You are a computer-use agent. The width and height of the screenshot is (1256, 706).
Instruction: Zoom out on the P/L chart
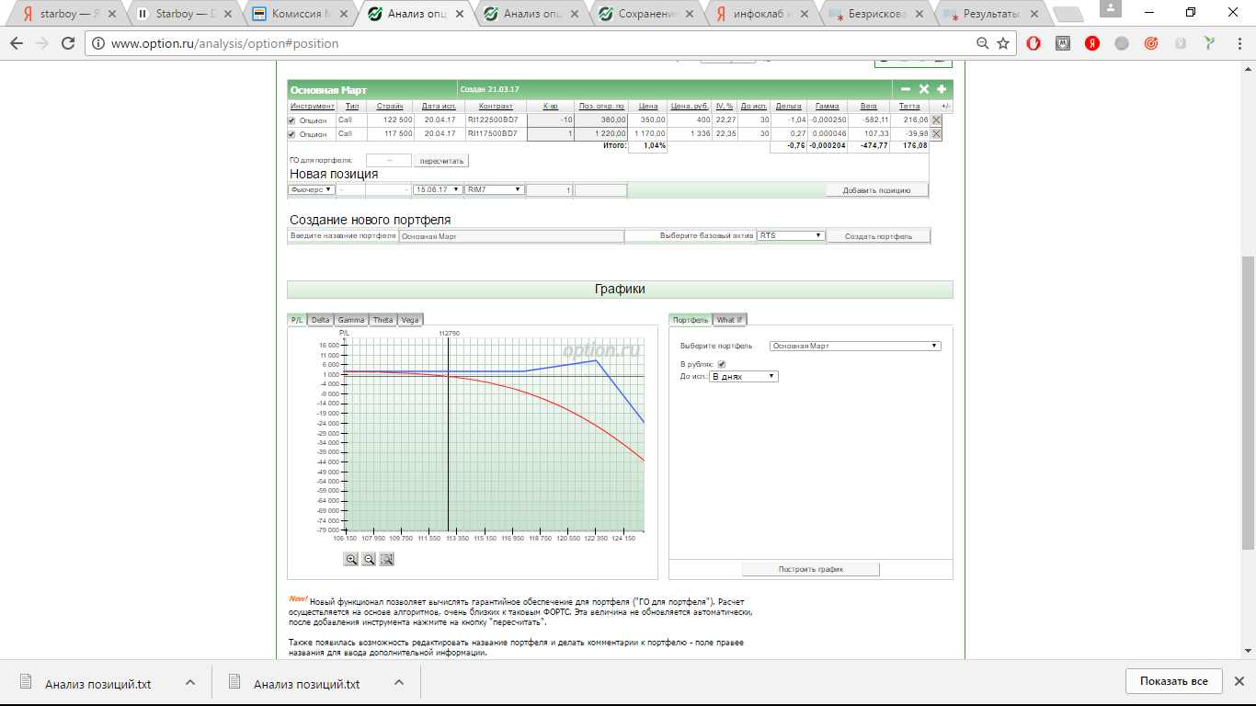point(369,559)
